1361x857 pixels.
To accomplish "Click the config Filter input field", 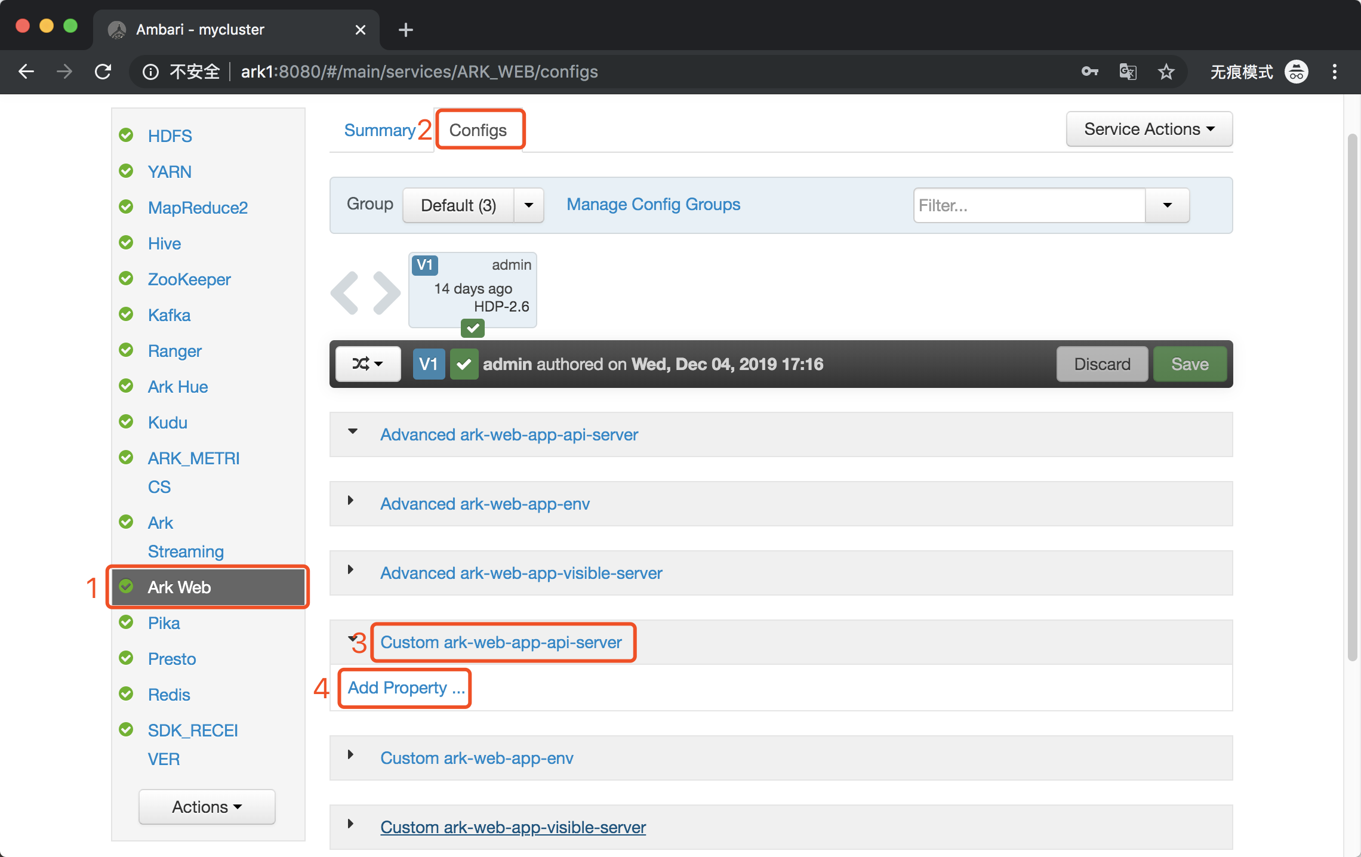I will (x=1029, y=205).
